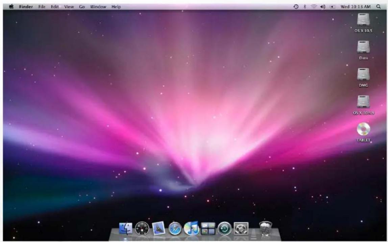Open Spotlight search magnifier
The height and width of the screenshot is (242, 388).
[x=378, y=7]
